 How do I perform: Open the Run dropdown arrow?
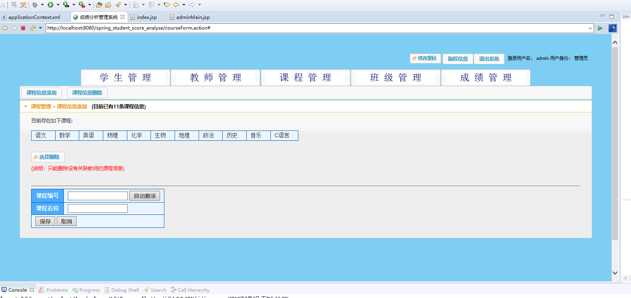tap(58, 5)
